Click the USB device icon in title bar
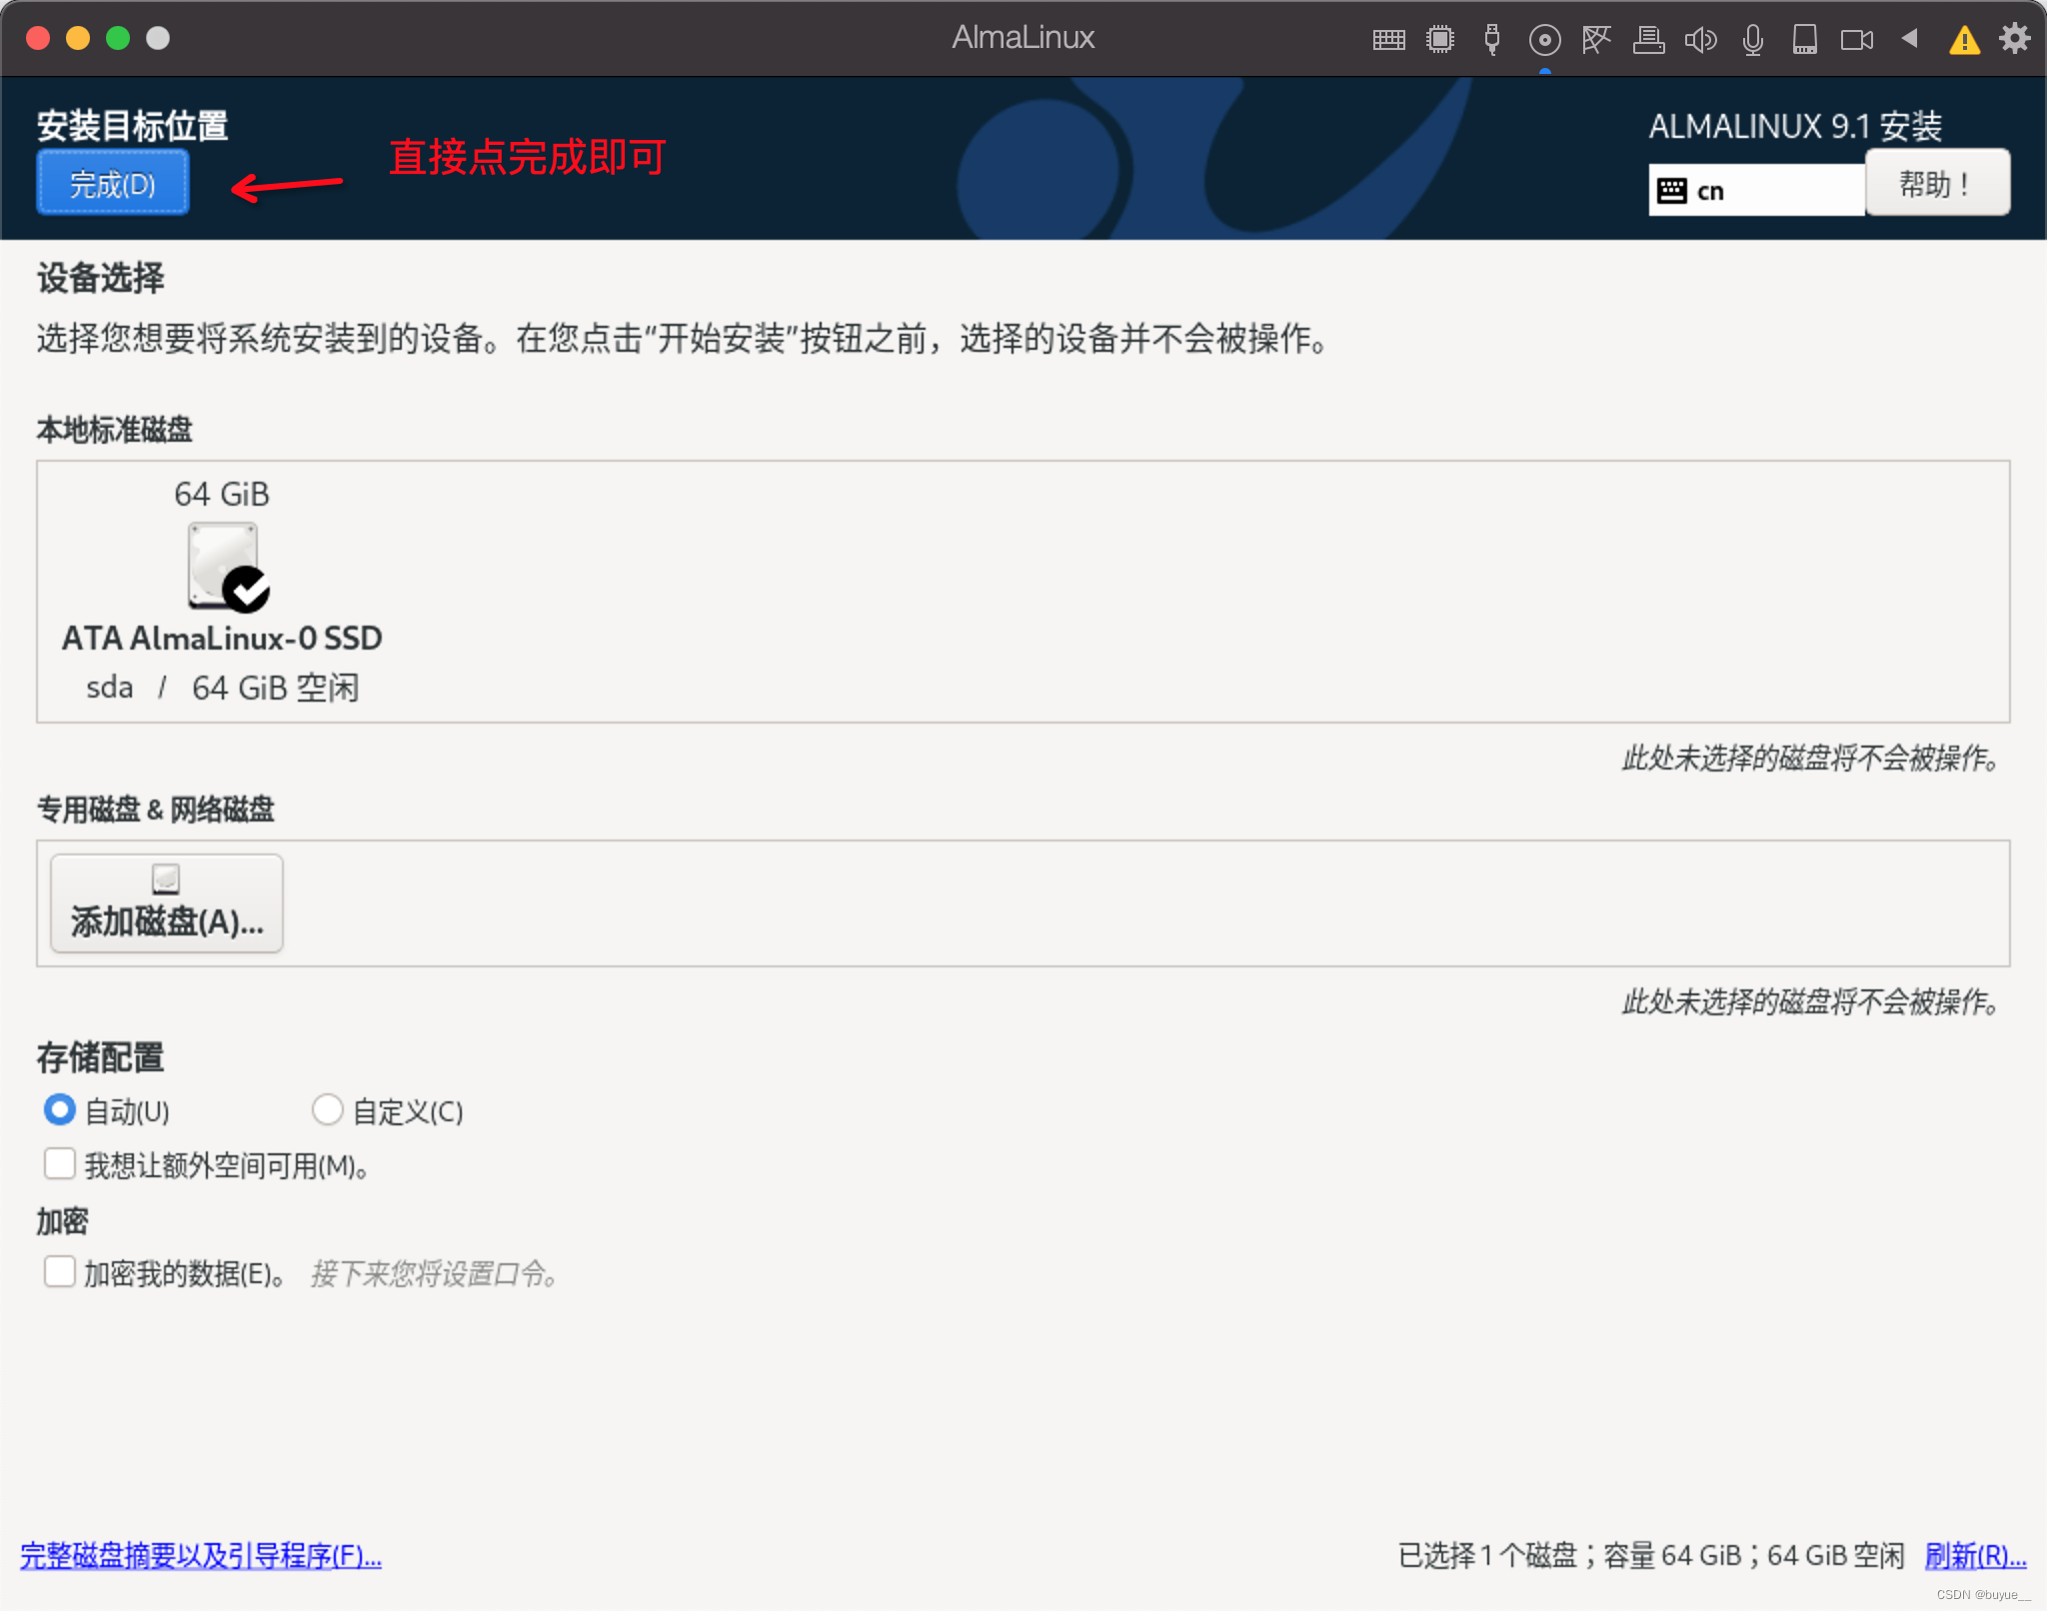 tap(1492, 38)
